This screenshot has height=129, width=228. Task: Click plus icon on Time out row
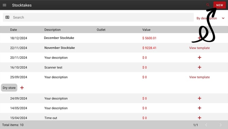[199, 118]
